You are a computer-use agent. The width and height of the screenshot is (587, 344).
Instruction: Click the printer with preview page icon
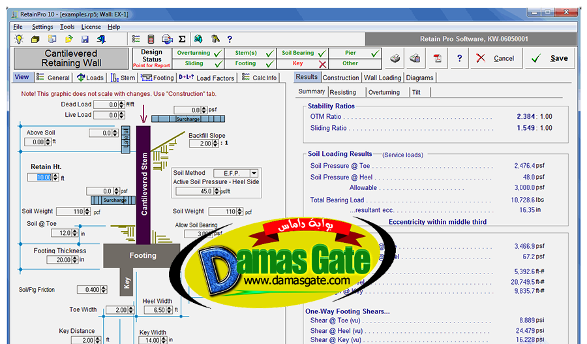coord(415,58)
